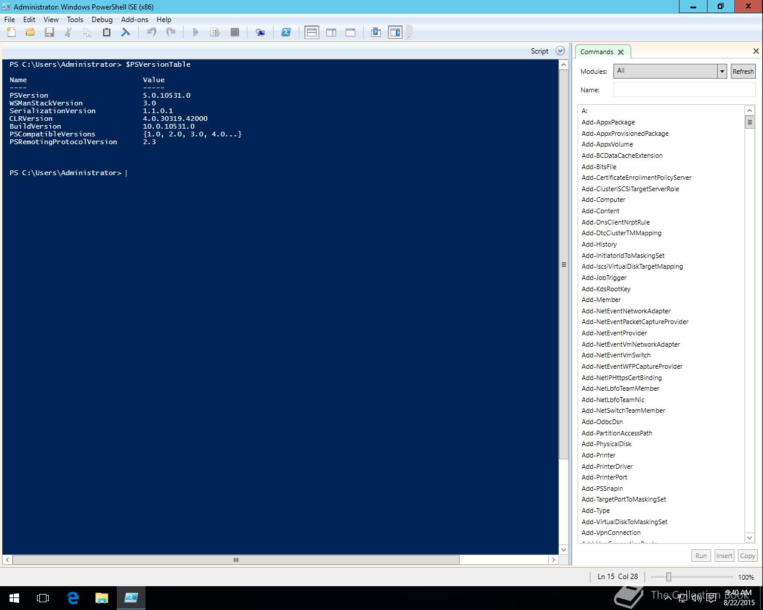
Task: Open the Tools menu
Action: (75, 20)
